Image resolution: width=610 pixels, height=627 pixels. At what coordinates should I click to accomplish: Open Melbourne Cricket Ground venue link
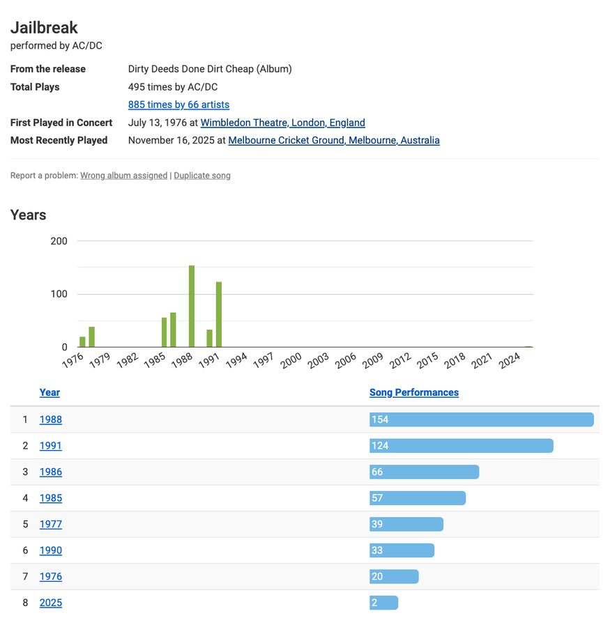[333, 140]
